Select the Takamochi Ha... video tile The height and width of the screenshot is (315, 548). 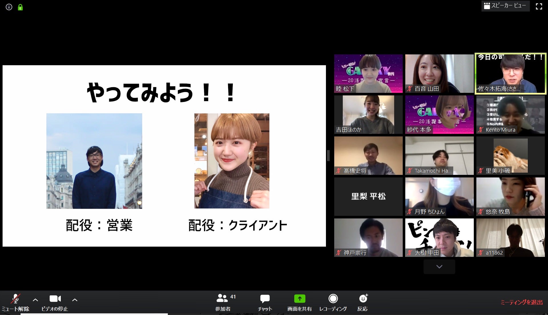(x=439, y=156)
